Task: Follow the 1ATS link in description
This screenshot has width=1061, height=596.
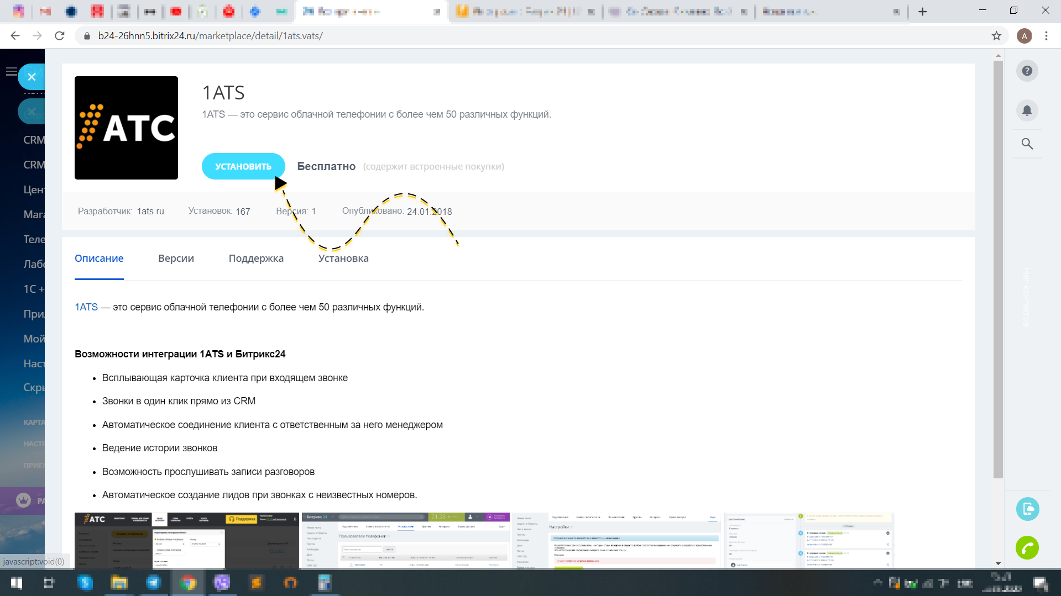Action: pos(86,307)
